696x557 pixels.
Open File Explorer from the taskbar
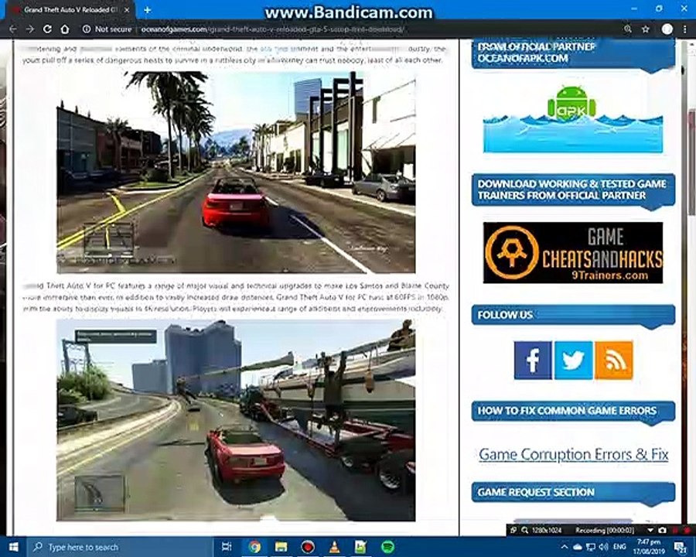coord(281,547)
